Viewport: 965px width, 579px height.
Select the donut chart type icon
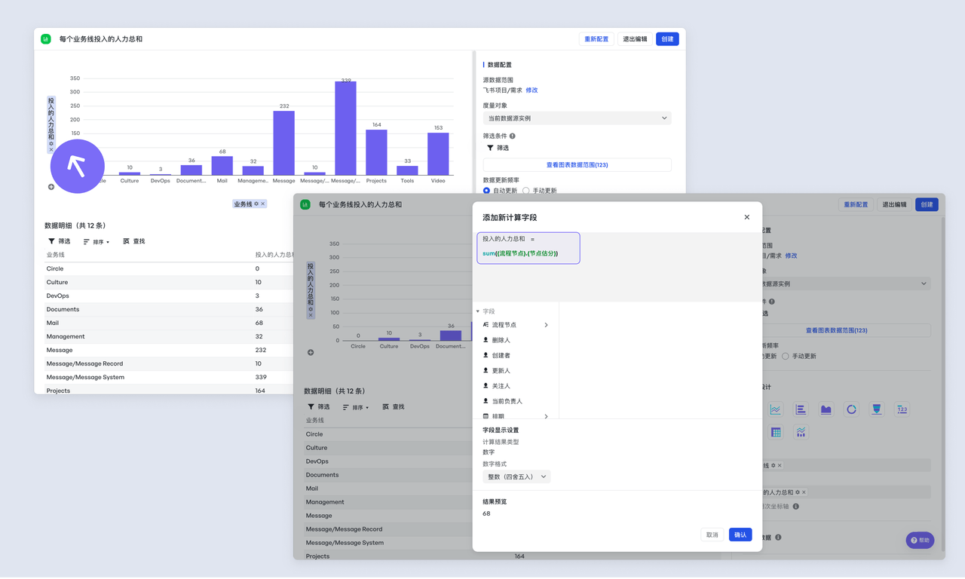[x=851, y=409]
